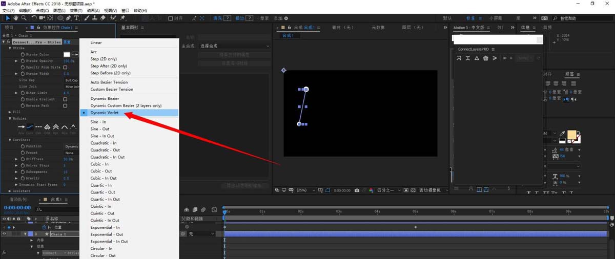Select the 小屏幕 workspace
Screen dimensions: 615x259
click(495, 18)
